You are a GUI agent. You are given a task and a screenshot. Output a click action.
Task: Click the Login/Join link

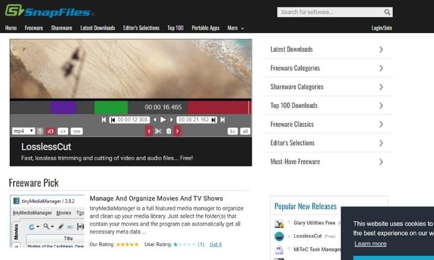click(382, 28)
